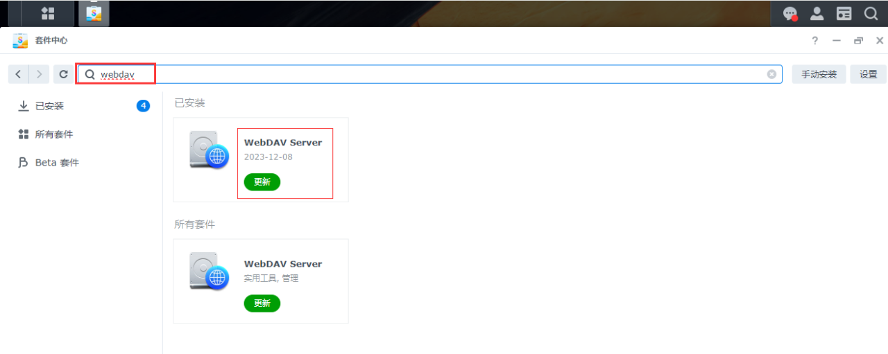Select 已安装 in the sidebar
Screen dimensions: 888x354
coord(82,106)
